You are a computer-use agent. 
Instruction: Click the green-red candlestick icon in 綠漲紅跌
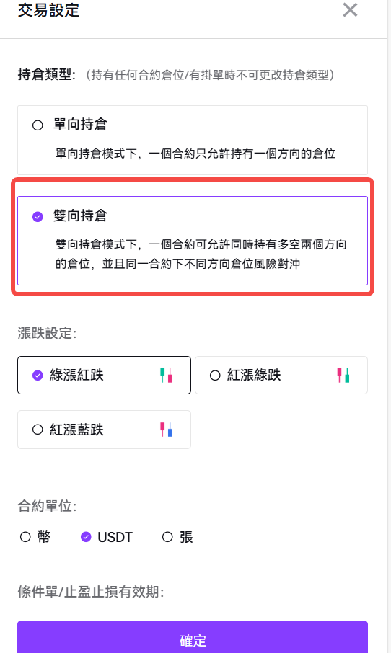click(167, 376)
